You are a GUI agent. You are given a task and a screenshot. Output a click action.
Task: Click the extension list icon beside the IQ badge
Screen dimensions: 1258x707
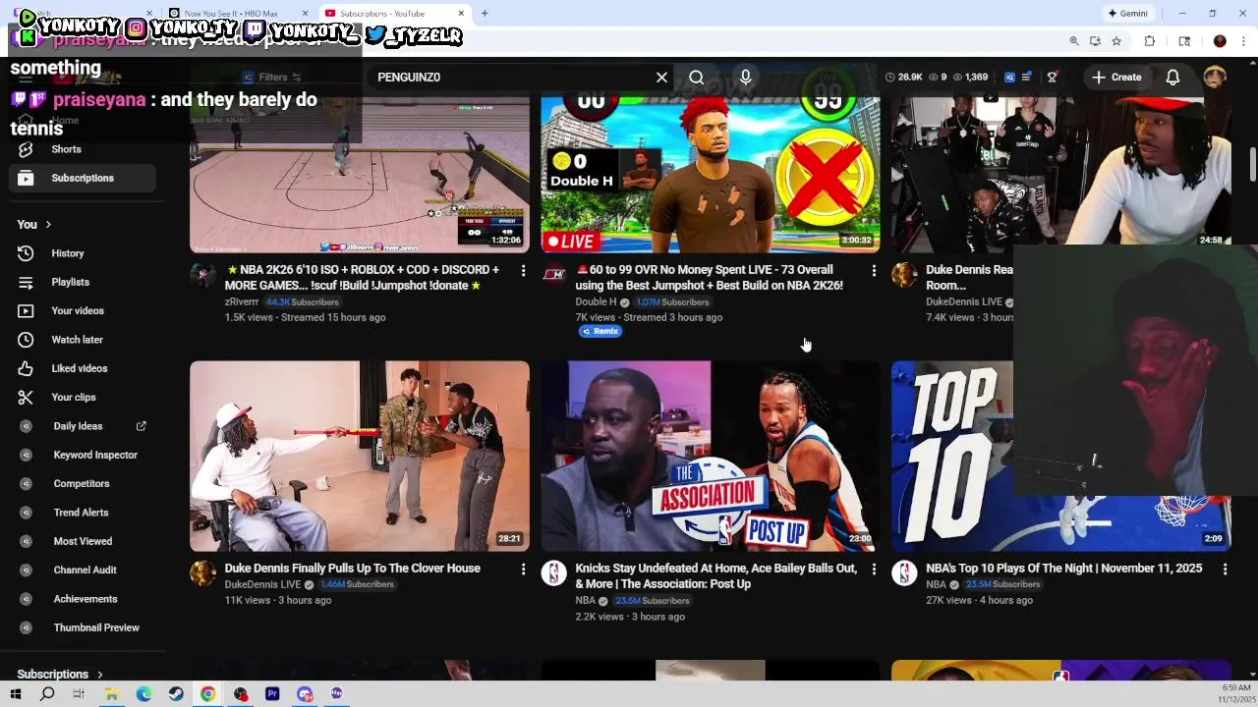pyautogui.click(x=1027, y=77)
